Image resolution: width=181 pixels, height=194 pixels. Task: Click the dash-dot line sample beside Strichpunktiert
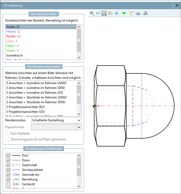(x=16, y=170)
